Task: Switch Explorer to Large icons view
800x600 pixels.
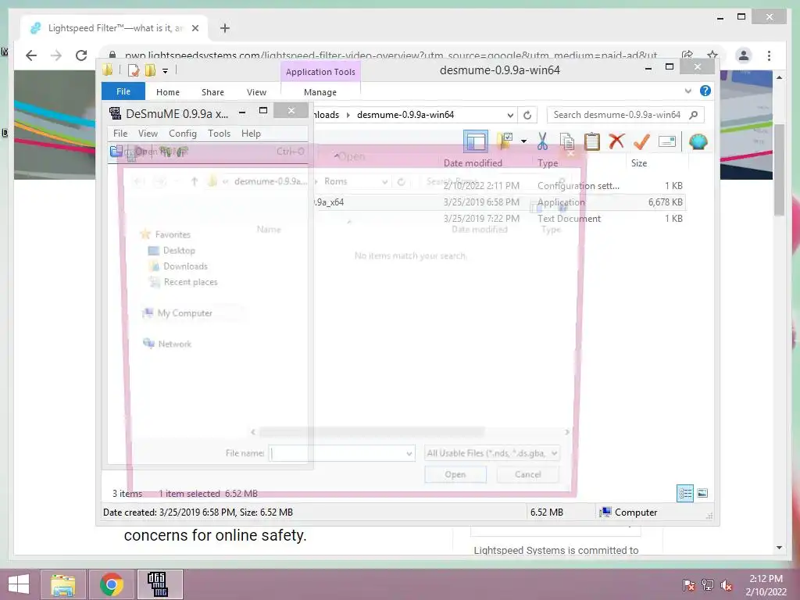Action: click(x=702, y=493)
